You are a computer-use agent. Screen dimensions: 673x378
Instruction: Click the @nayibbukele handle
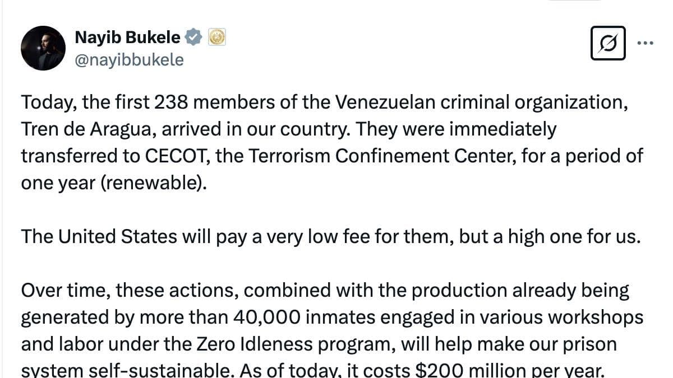129,59
